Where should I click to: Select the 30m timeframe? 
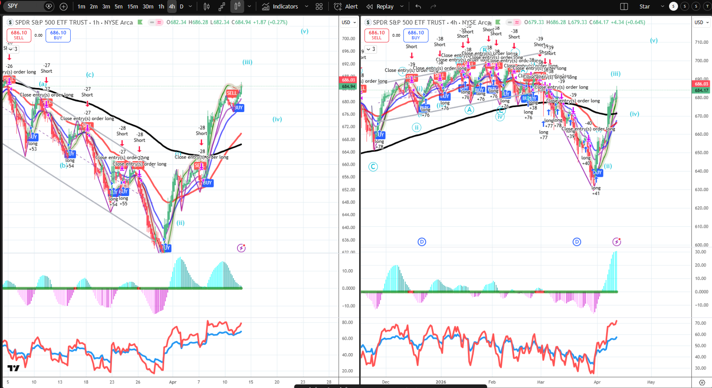click(148, 7)
